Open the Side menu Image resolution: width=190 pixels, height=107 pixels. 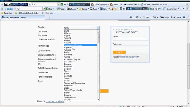pyautogui.click(x=156, y=17)
